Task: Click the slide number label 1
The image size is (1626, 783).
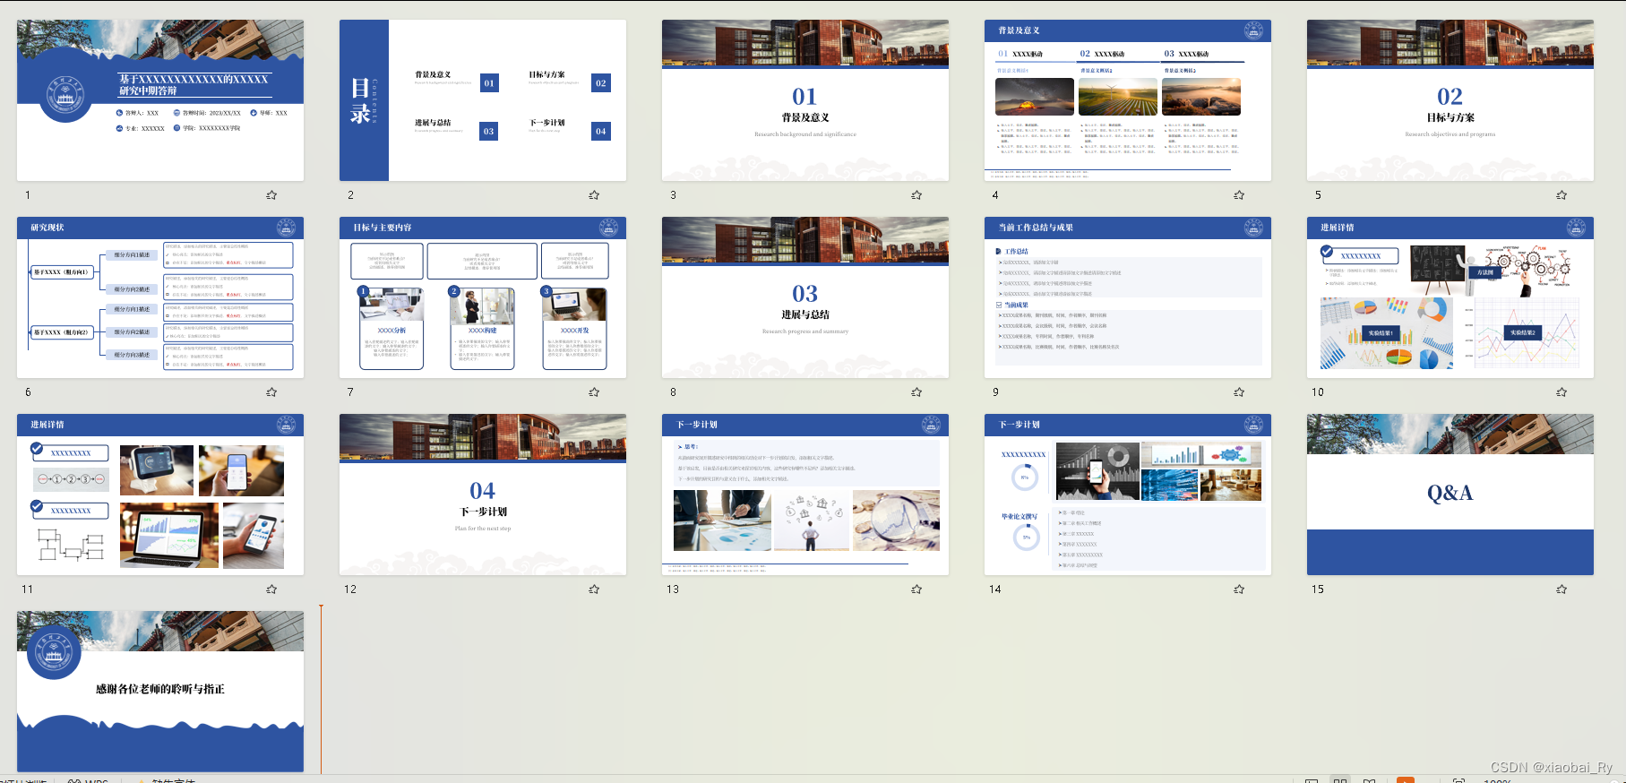Action: pyautogui.click(x=28, y=194)
